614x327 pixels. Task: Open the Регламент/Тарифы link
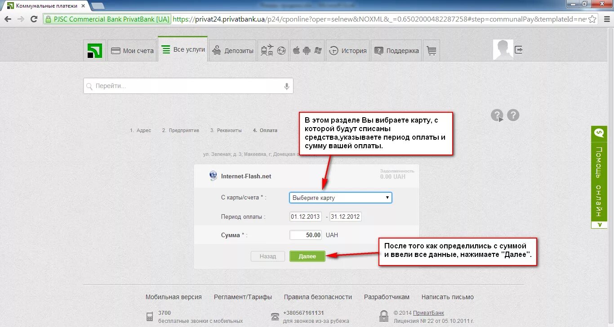coord(243,297)
